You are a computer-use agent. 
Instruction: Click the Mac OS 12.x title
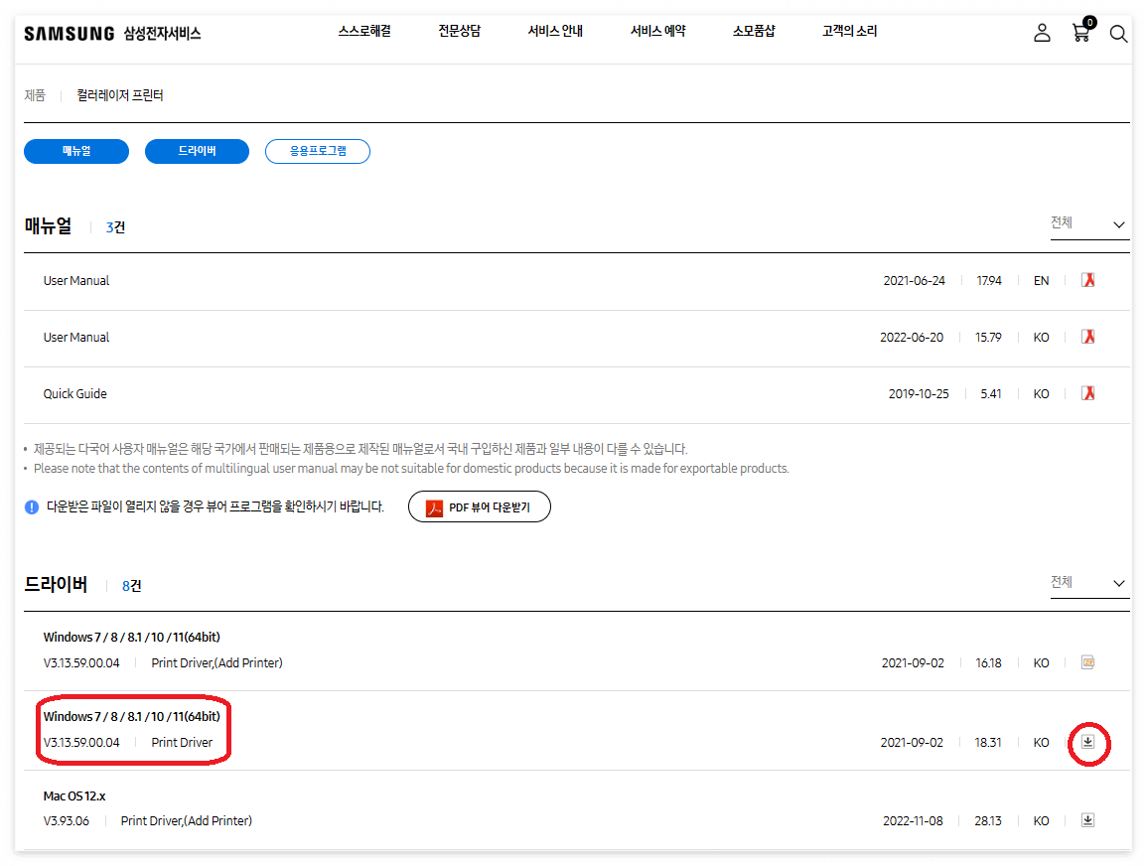point(73,795)
